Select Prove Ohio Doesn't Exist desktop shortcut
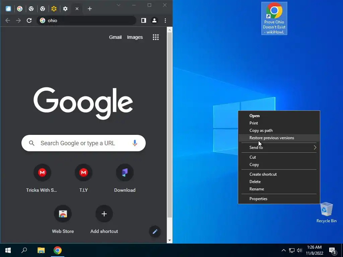The width and height of the screenshot is (343, 257). click(x=274, y=18)
